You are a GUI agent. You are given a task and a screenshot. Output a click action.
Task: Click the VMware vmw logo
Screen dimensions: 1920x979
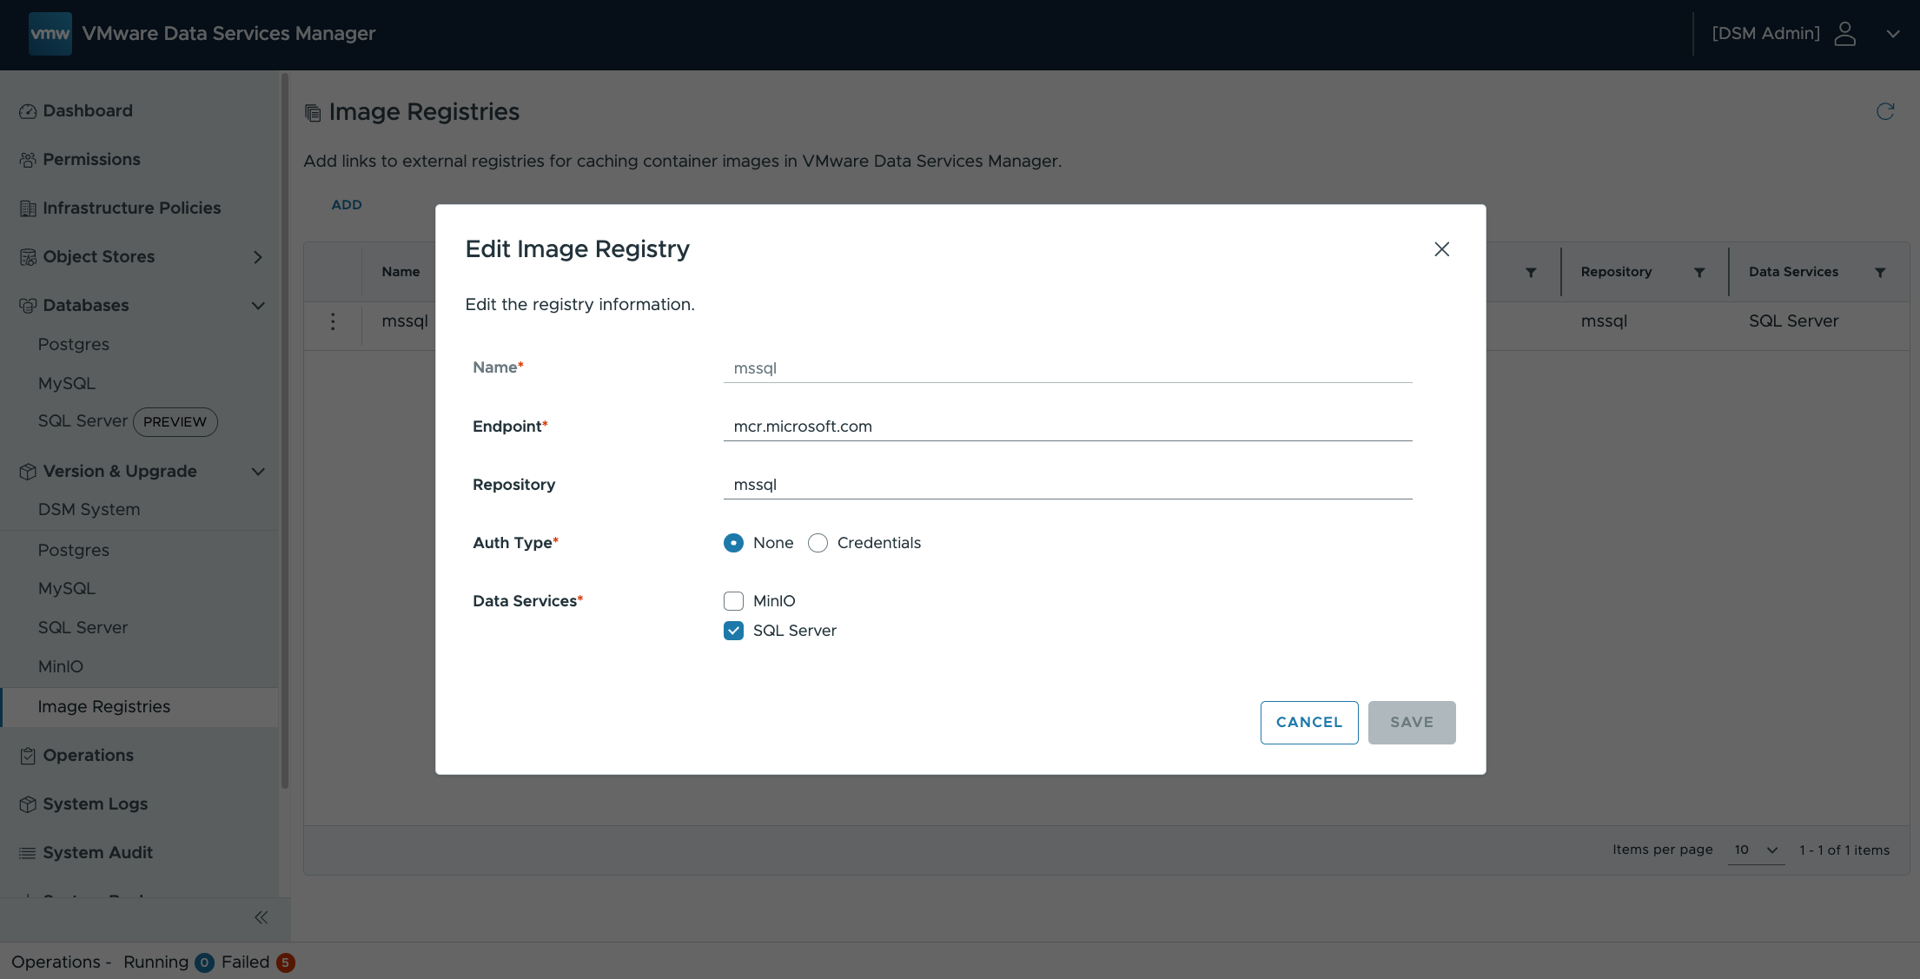(x=50, y=34)
